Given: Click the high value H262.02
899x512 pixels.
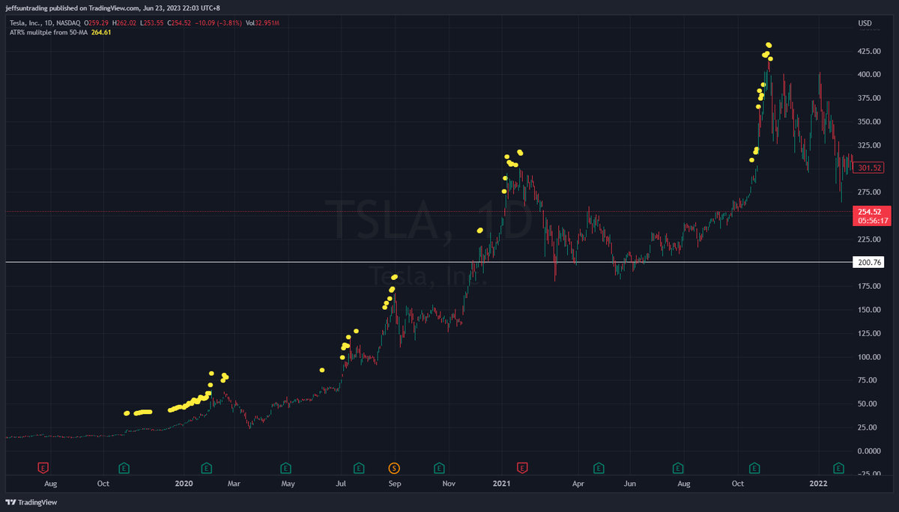Looking at the screenshot, I should (x=125, y=24).
